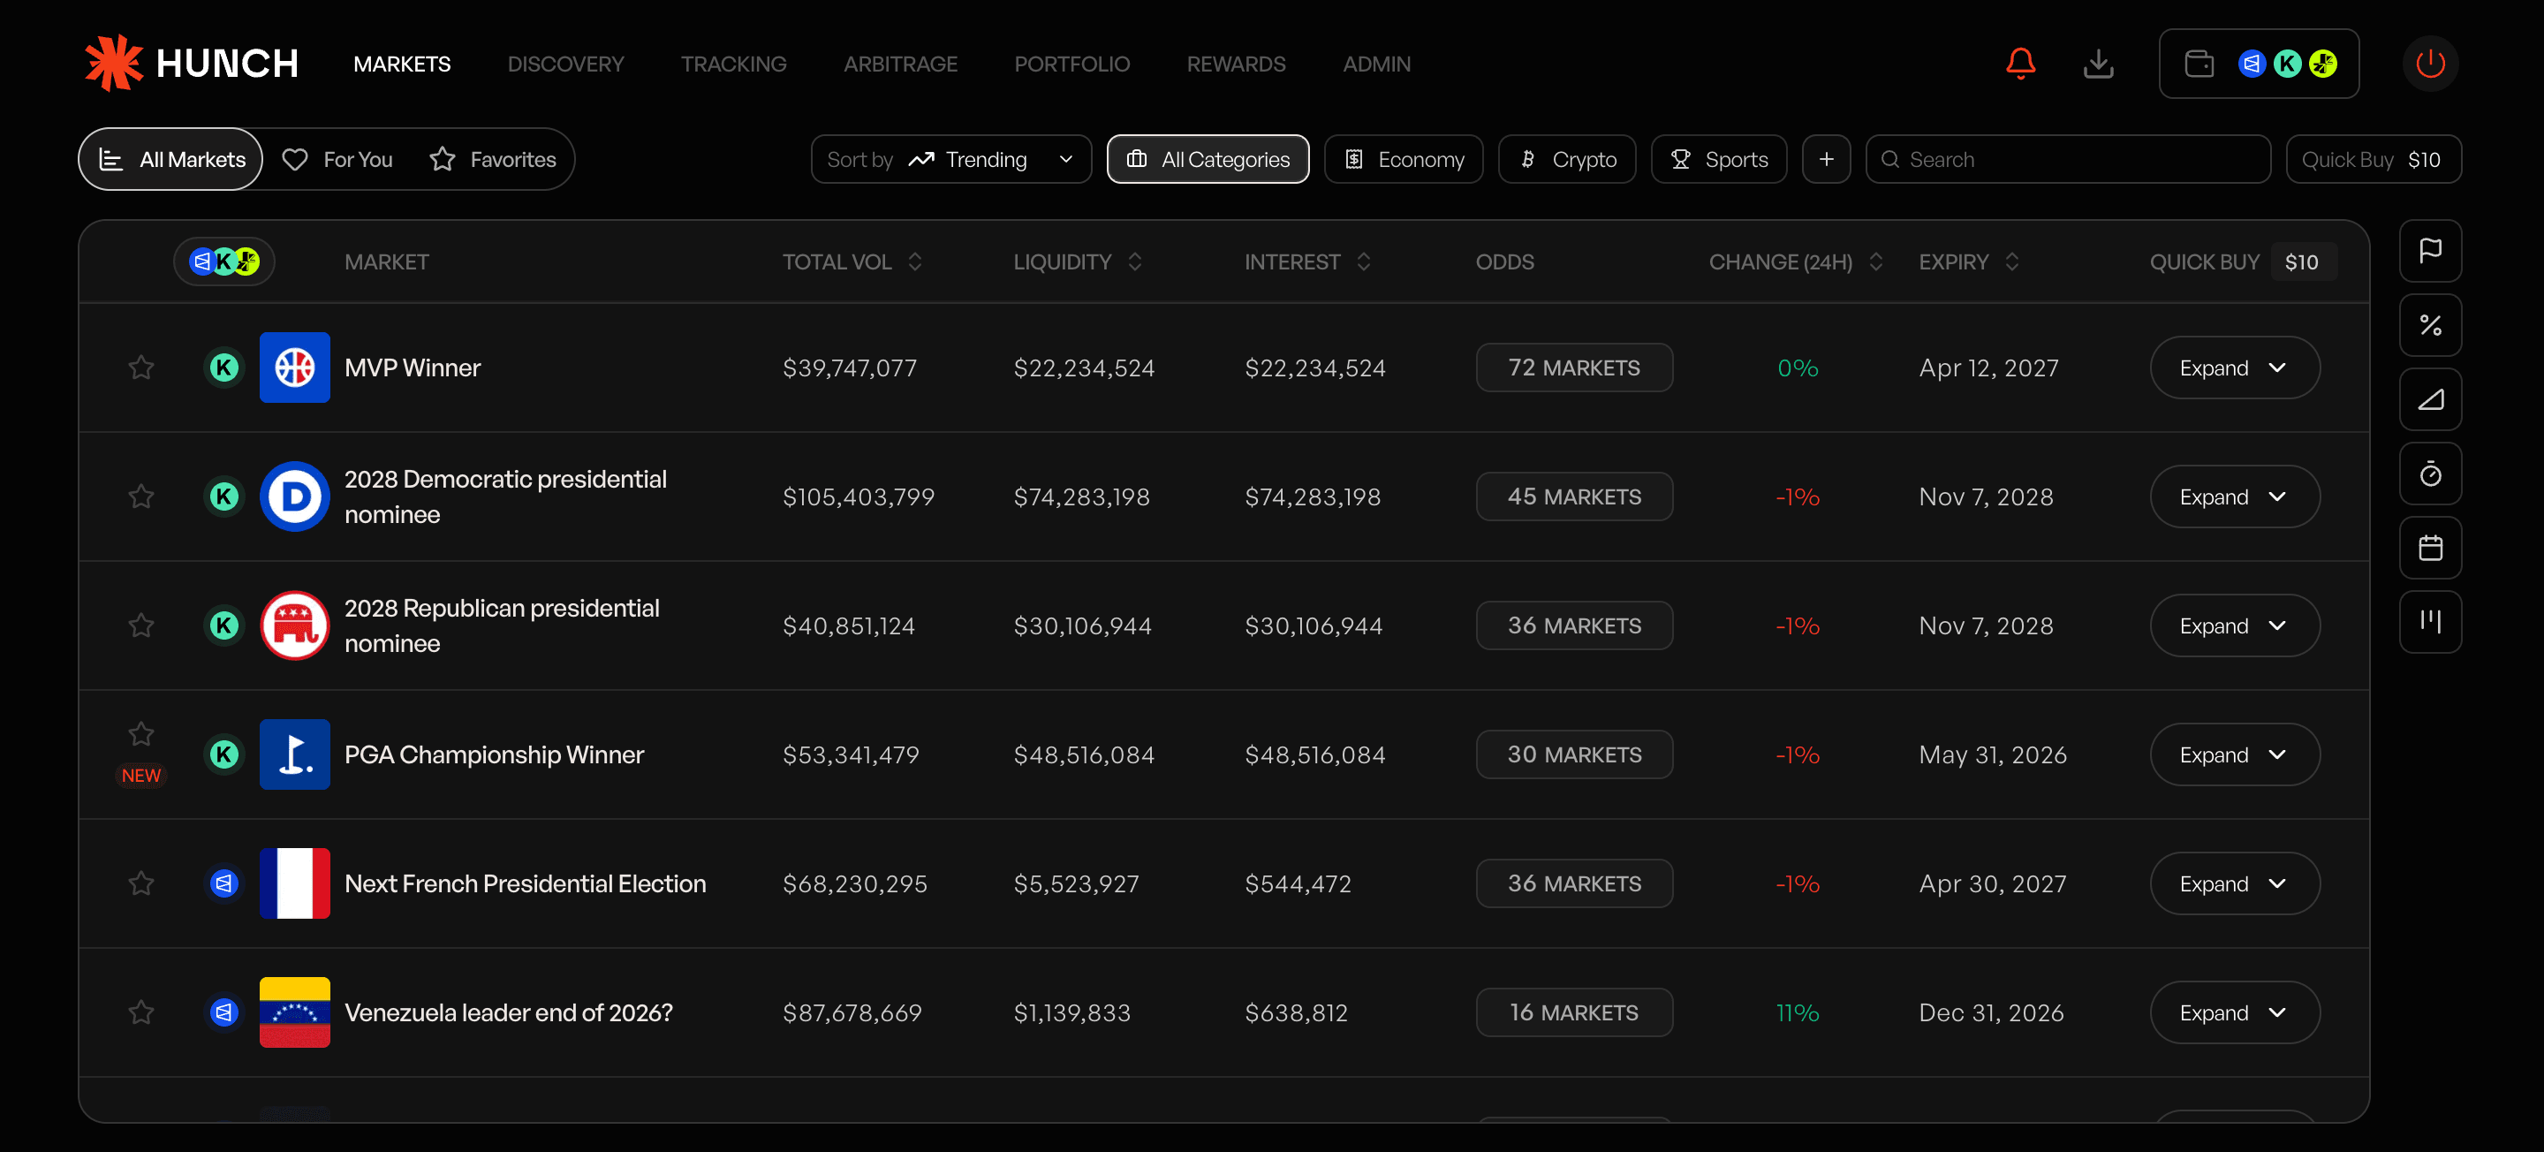The width and height of the screenshot is (2544, 1152).
Task: Favorite the MVP Winner market star
Action: [141, 368]
